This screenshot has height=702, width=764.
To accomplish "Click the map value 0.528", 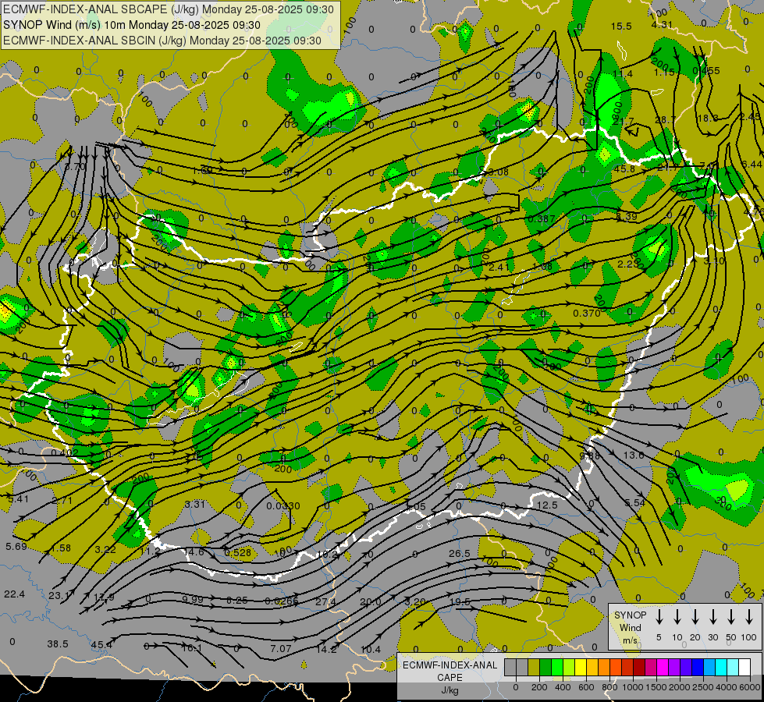I will pyautogui.click(x=238, y=552).
